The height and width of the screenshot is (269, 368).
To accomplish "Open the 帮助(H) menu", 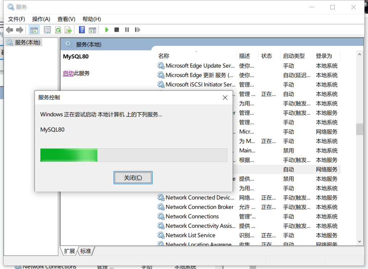I will (x=92, y=19).
